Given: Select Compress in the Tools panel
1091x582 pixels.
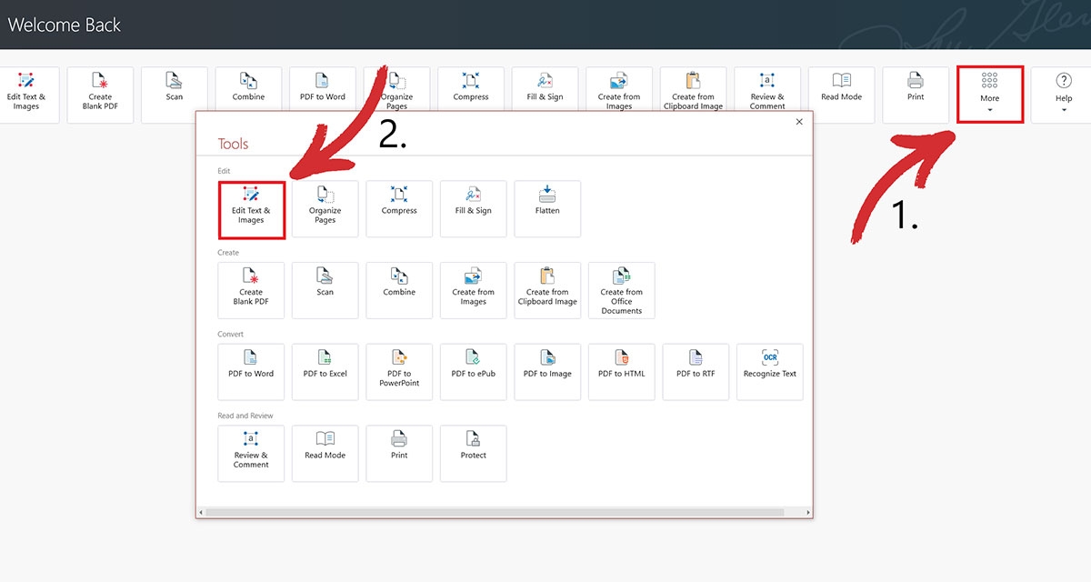Looking at the screenshot, I should (x=399, y=209).
